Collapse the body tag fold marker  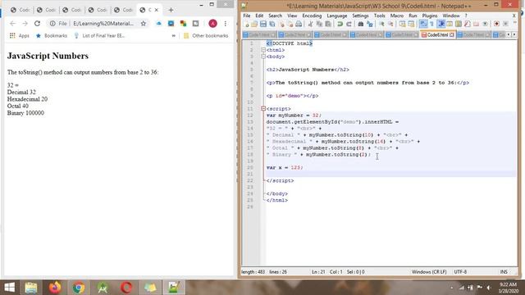click(x=263, y=57)
